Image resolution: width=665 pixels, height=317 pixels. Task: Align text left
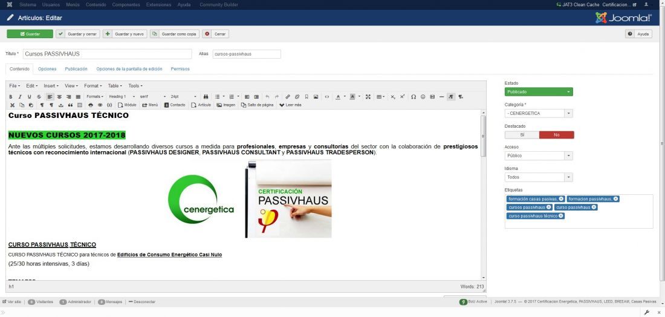[50, 97]
